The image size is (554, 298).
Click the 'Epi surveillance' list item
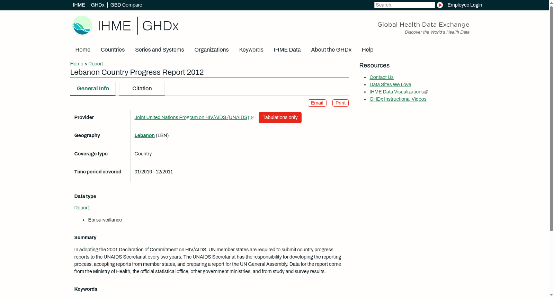pos(105,220)
